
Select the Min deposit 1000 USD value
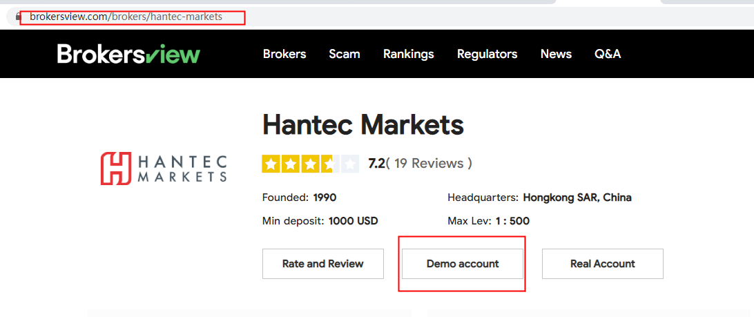pos(354,221)
